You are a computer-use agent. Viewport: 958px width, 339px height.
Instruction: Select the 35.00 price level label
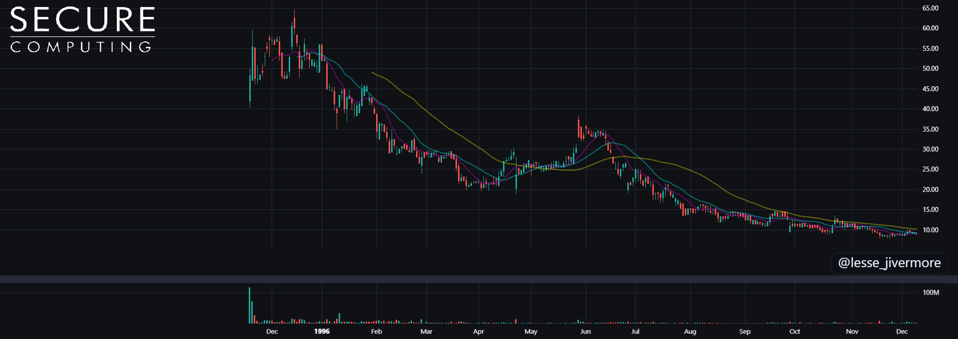click(x=930, y=129)
